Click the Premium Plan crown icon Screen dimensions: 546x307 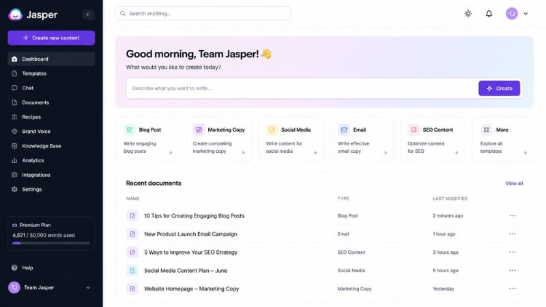coord(14,225)
